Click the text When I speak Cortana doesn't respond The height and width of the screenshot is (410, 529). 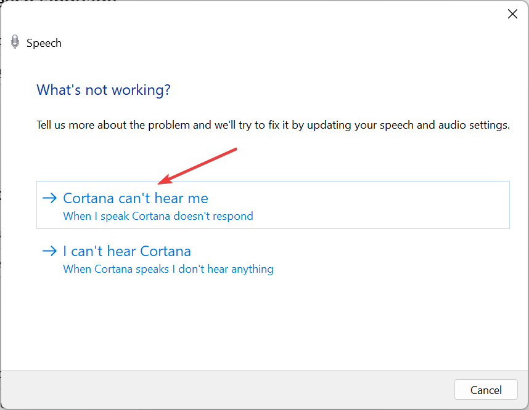[158, 216]
